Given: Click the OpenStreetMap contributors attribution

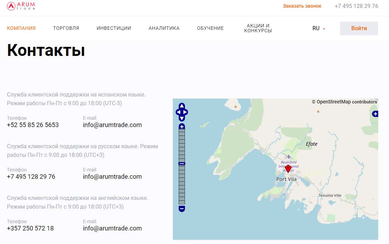Looking at the screenshot, I should point(344,102).
